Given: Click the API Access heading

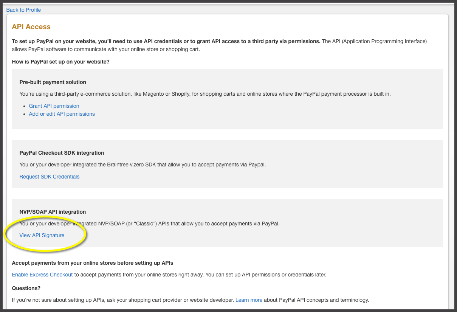Looking at the screenshot, I should 31,27.
